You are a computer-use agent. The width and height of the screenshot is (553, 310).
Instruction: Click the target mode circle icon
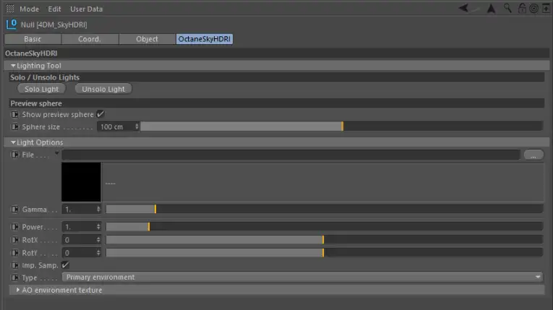click(534, 9)
